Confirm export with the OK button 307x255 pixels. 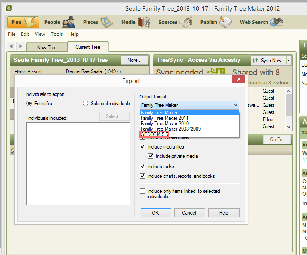tap(156, 212)
